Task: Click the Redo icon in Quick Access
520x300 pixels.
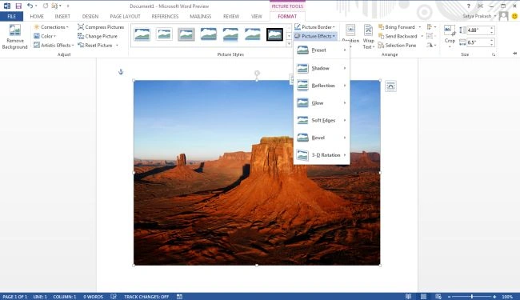Action: 46,6
